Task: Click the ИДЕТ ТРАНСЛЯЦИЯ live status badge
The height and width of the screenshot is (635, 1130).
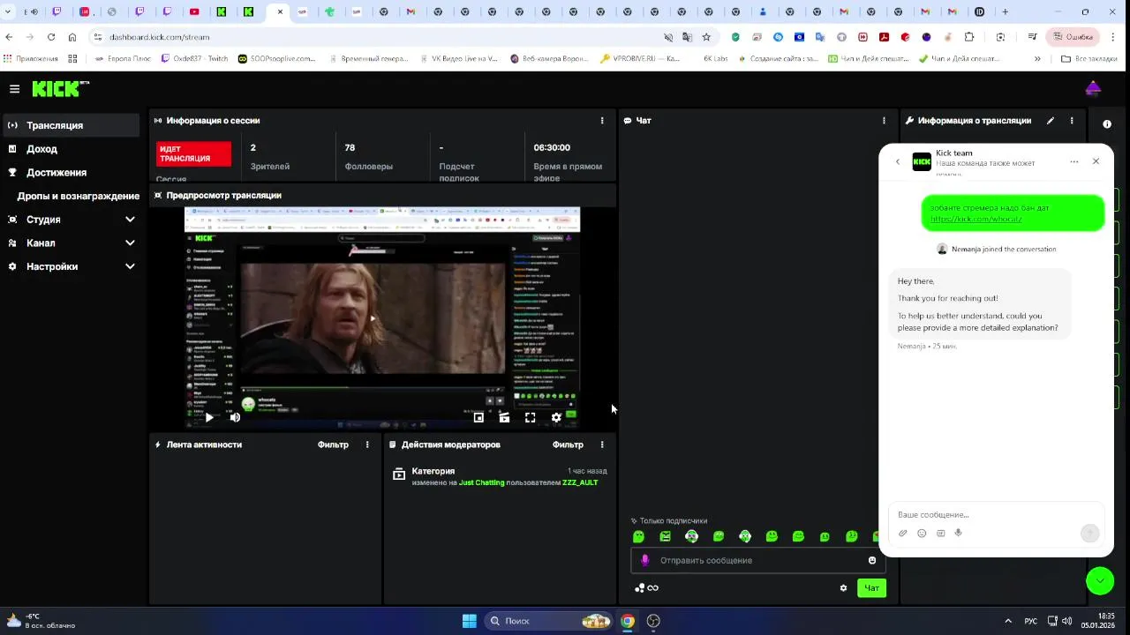Action: (194, 153)
